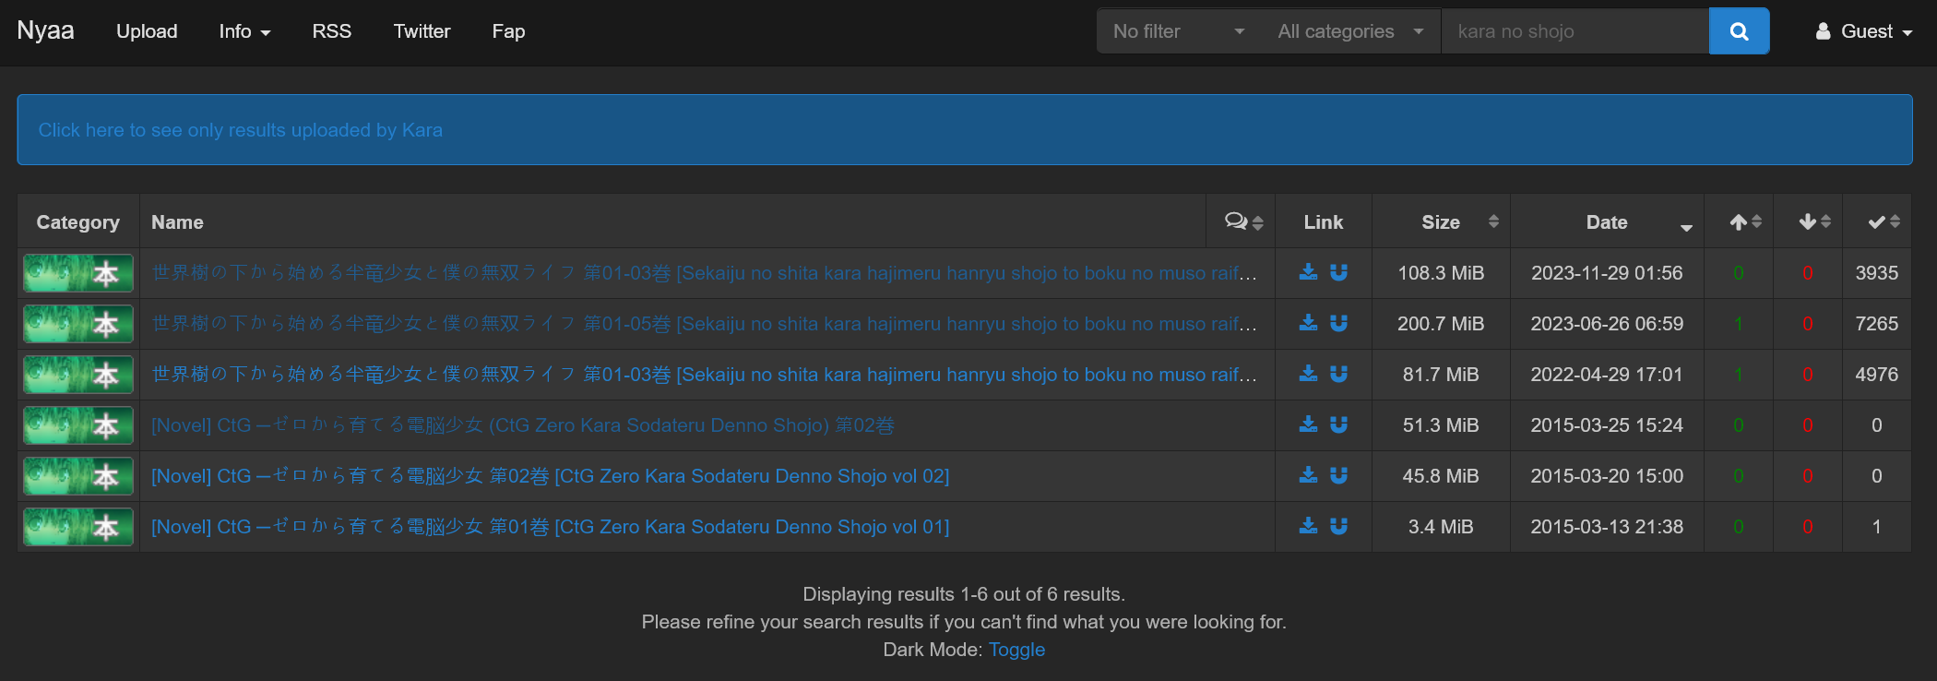The image size is (1937, 681).
Task: Click the 2023-11-29 01:56 date cell
Action: click(x=1607, y=273)
